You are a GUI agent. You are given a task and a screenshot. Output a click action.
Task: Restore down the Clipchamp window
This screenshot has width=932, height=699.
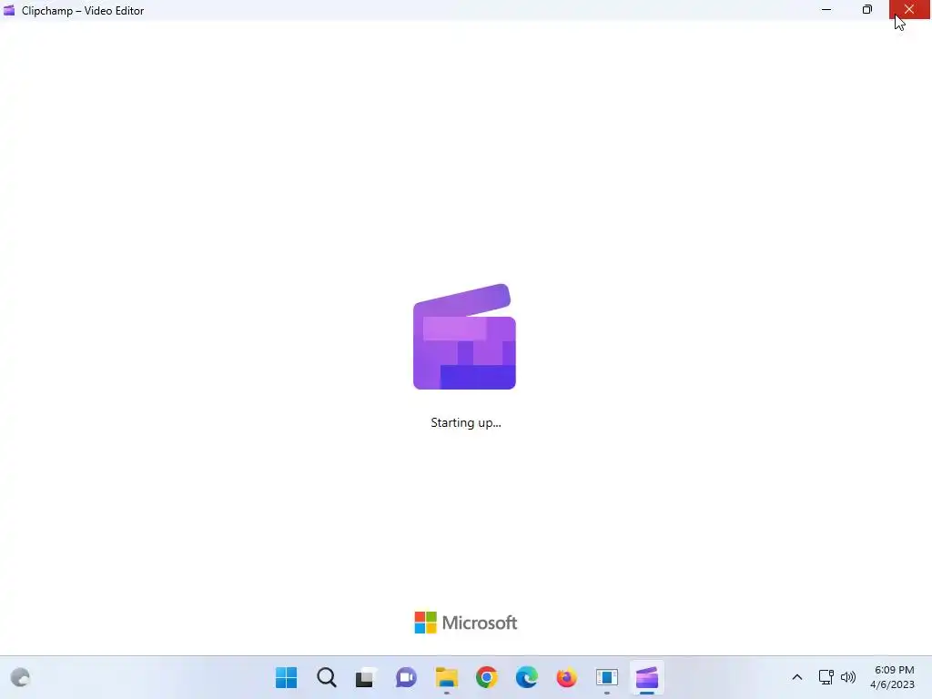click(867, 9)
